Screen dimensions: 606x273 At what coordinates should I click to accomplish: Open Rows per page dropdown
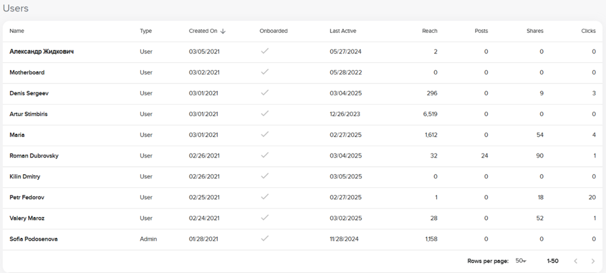coord(521,261)
